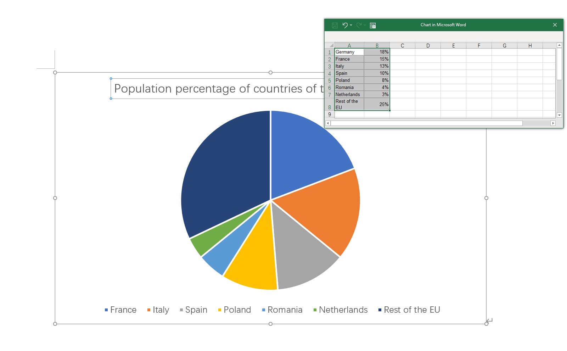Click the Romania legend entry
This screenshot has width=567, height=351.
(x=282, y=310)
